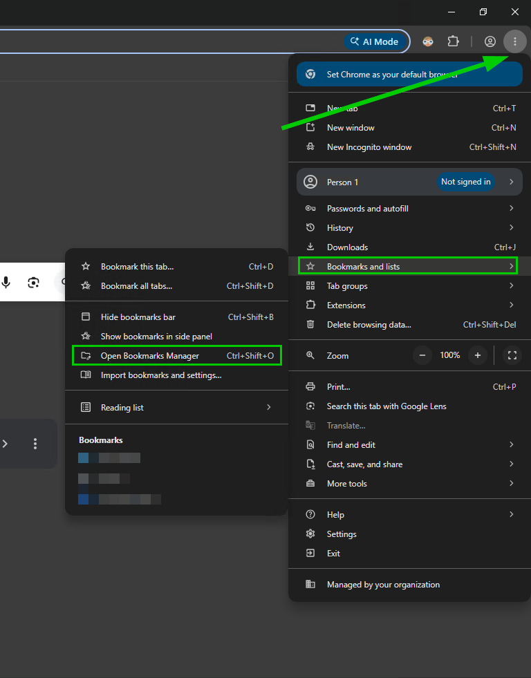Click the voice search microphone icon
The height and width of the screenshot is (678, 531).
[6, 283]
